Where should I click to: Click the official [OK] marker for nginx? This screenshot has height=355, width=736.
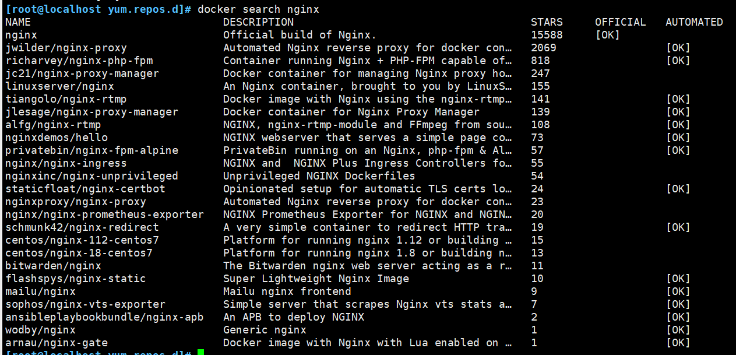pos(607,35)
